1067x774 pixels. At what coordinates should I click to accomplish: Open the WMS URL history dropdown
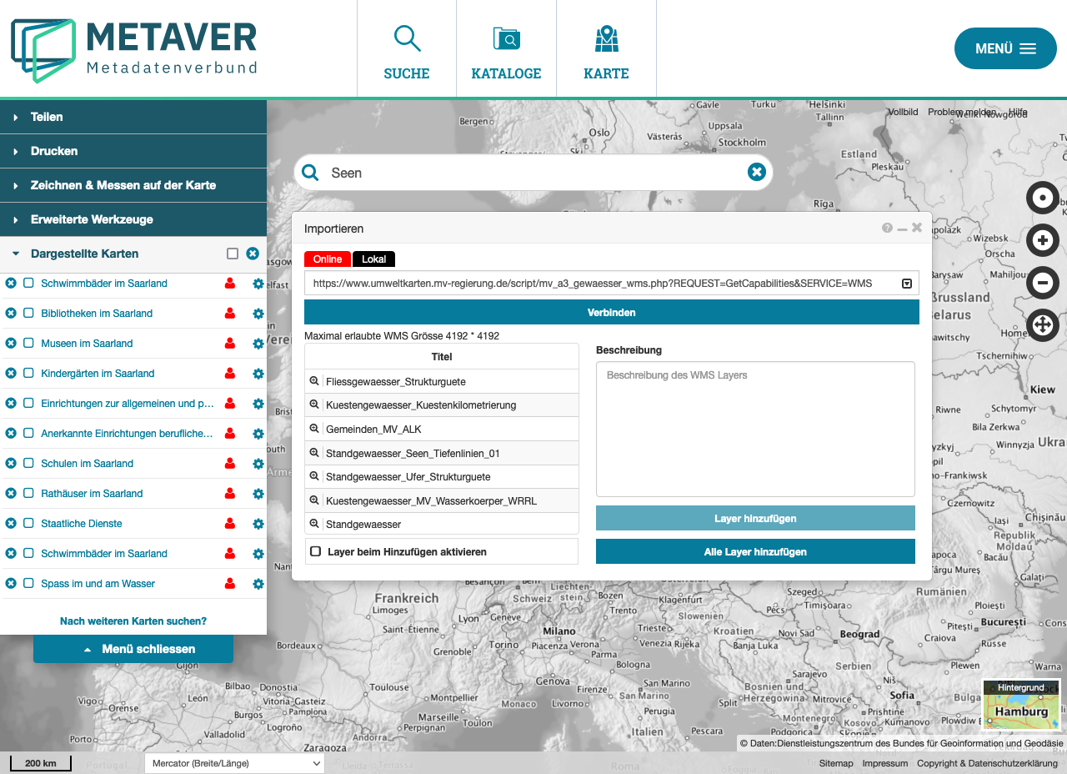pos(907,284)
